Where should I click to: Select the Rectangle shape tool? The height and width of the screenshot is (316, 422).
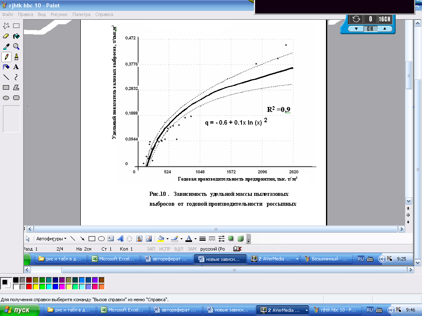point(6,88)
